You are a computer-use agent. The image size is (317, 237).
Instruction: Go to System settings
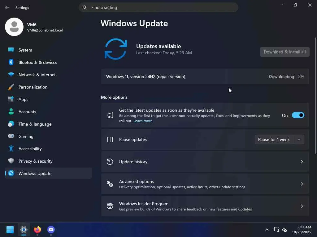click(x=48, y=50)
